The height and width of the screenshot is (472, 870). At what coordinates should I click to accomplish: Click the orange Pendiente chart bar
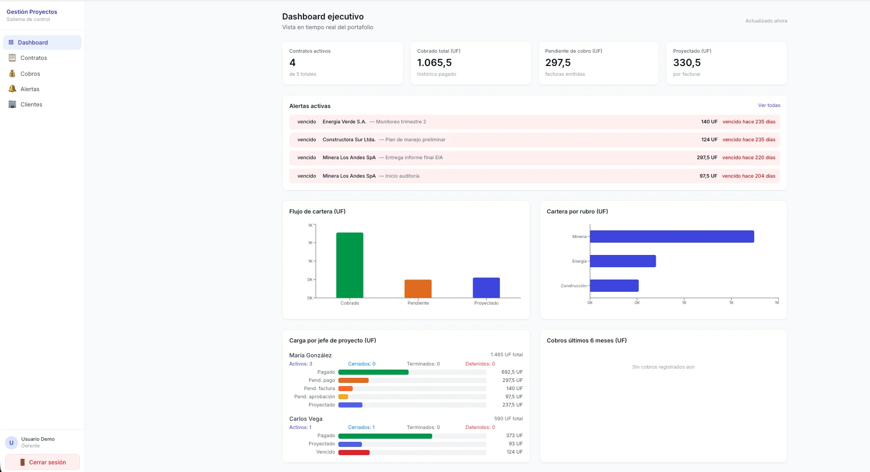418,289
